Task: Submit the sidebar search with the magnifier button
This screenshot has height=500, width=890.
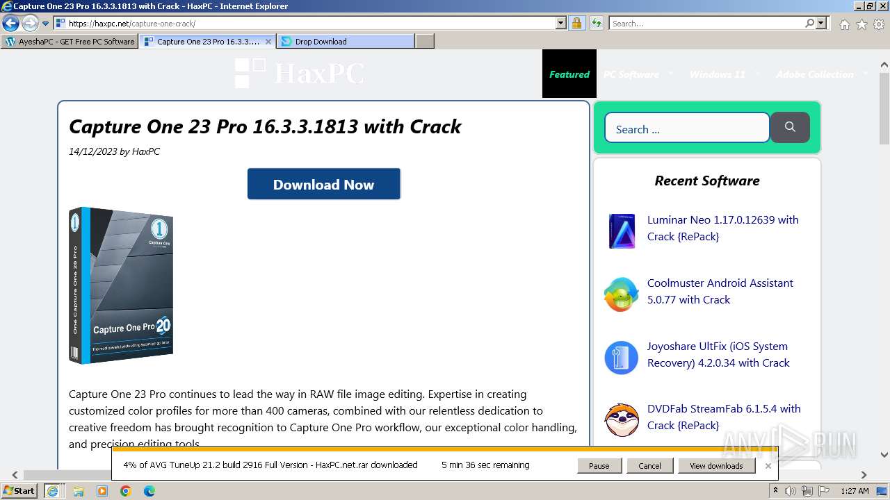Action: [x=790, y=127]
